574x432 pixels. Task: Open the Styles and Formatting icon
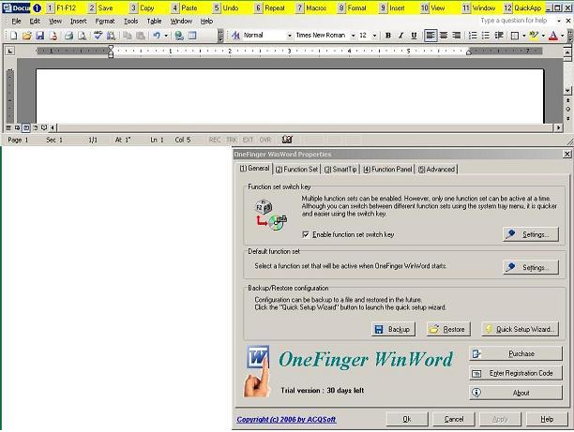[x=235, y=36]
